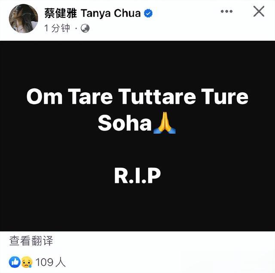Click the blue thumbs-up reaction icon
Viewport: 275px width, 273px height.
[x=15, y=262]
